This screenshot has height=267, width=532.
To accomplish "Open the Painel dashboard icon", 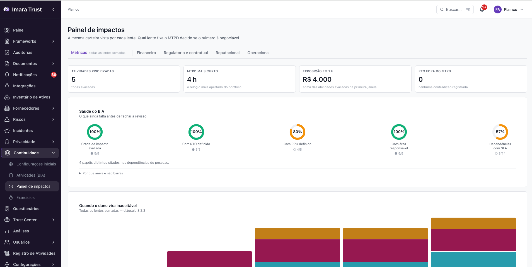I will (7, 30).
